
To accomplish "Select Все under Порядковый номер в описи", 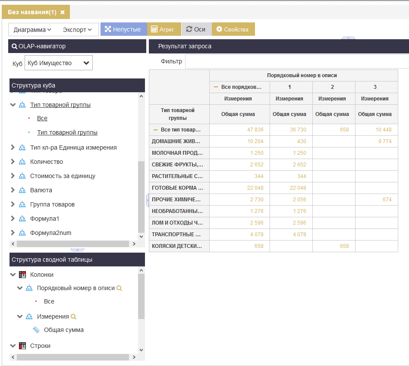I will point(49,302).
